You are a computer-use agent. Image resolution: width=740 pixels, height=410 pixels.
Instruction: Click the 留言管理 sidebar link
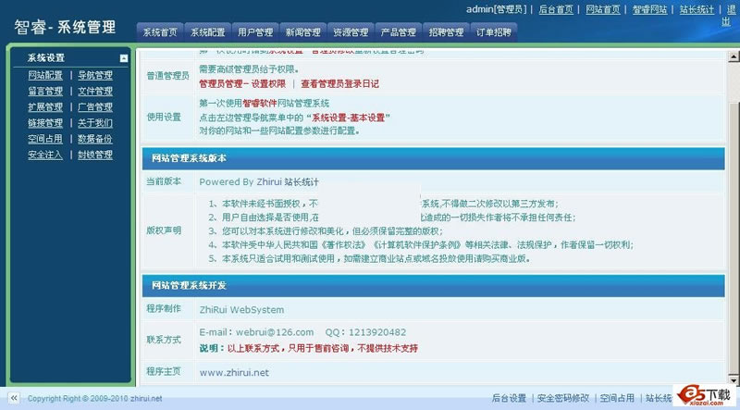pyautogui.click(x=45, y=92)
